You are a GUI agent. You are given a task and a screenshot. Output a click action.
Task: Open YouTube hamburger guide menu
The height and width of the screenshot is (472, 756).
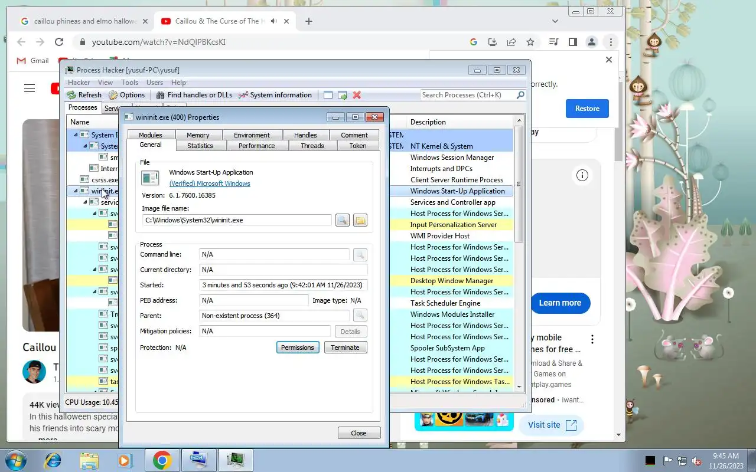pyautogui.click(x=30, y=88)
